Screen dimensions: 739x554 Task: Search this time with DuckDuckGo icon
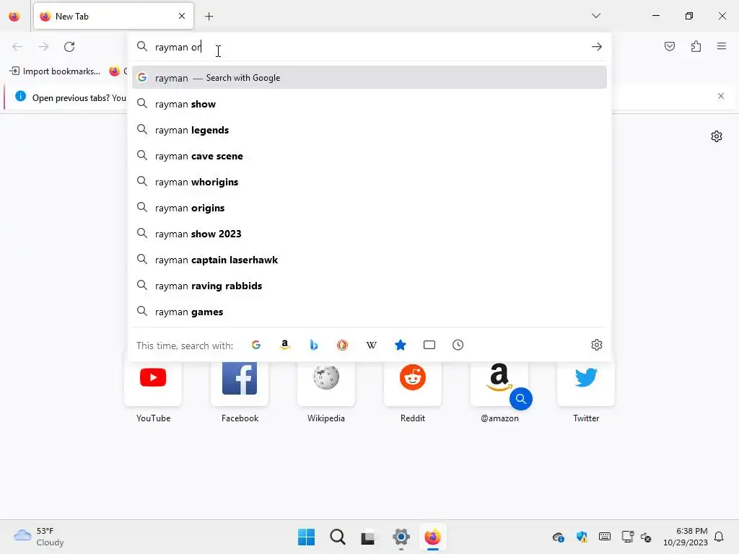coord(343,345)
